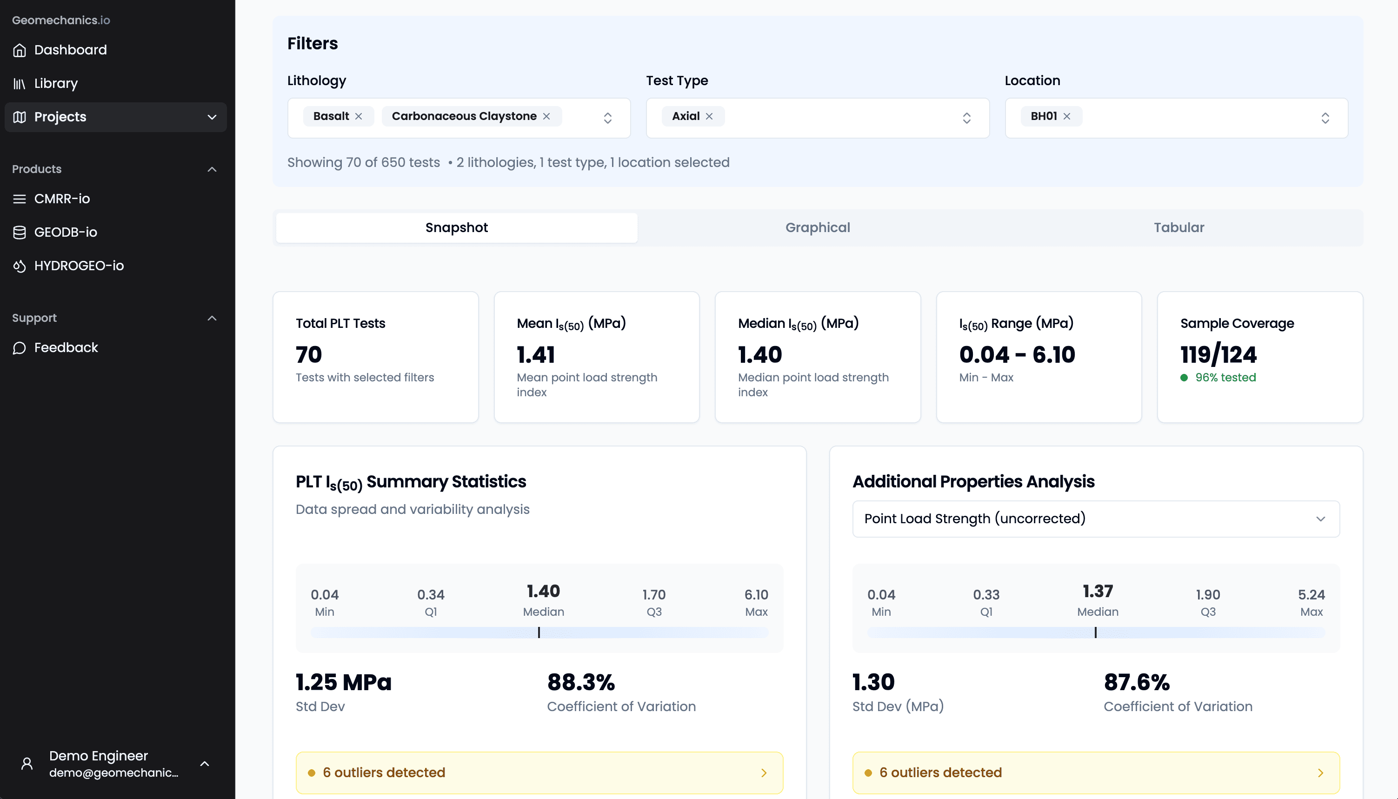The width and height of the screenshot is (1398, 799).
Task: Click the Dashboard home icon
Action: 19,50
